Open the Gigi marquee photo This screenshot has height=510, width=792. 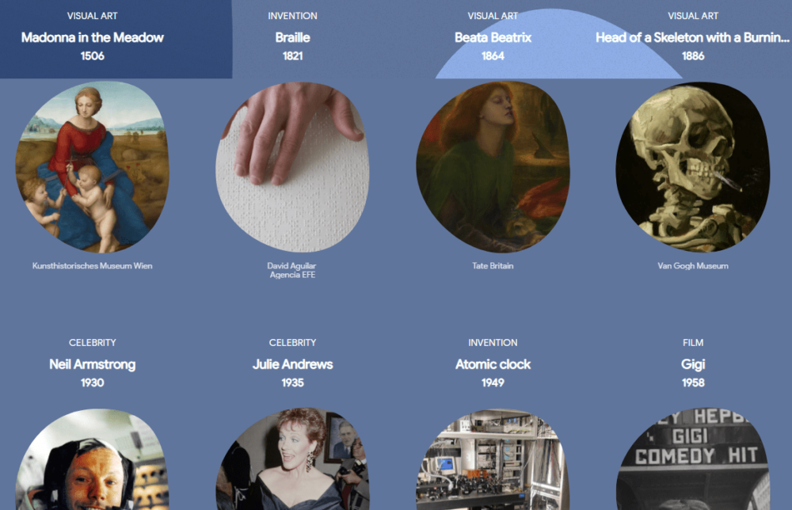tap(693, 459)
